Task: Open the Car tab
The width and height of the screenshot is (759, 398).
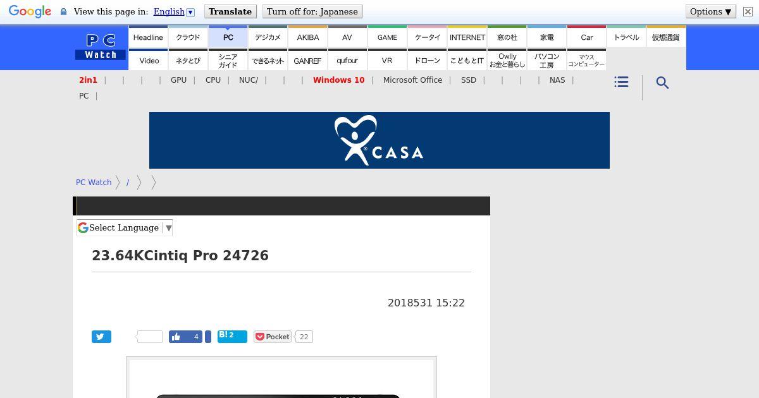Action: (586, 37)
